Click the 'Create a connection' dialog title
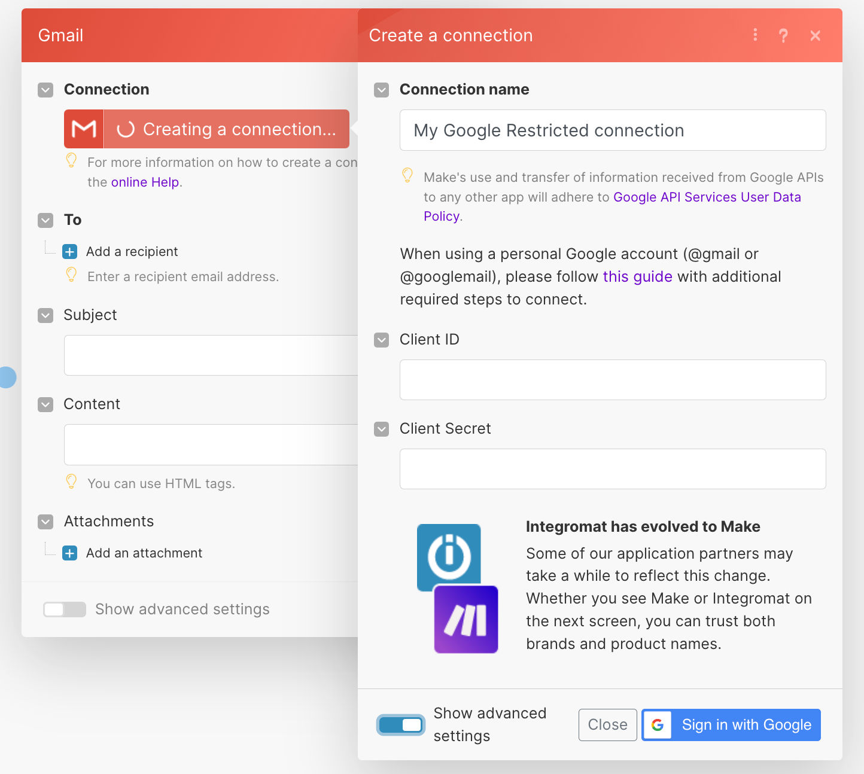Screen dimensions: 864x774 pos(451,35)
